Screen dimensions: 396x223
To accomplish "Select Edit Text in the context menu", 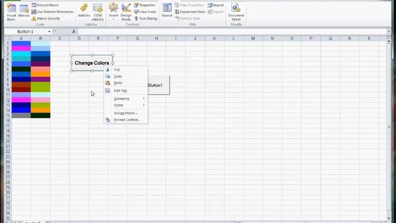I will point(126,90).
